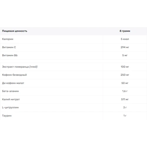Click the 'Пищевая ценность' header cell

(x=15, y=31)
